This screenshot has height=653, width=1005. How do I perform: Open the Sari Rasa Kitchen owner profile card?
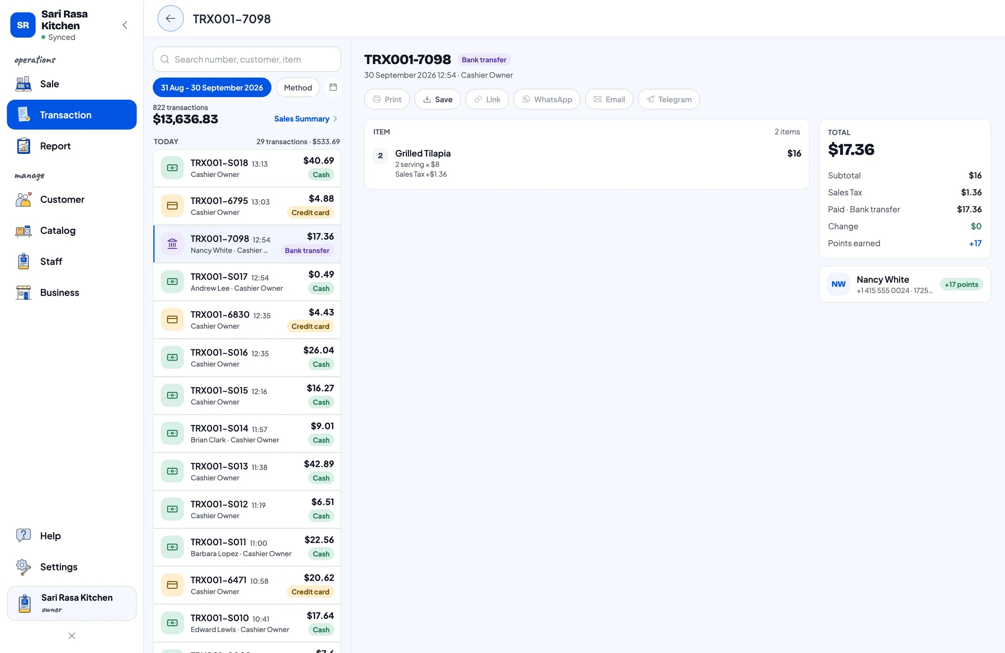point(72,603)
